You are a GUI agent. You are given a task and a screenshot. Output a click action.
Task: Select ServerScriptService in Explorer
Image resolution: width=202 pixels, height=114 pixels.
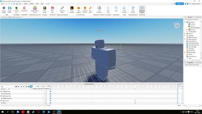194,45
